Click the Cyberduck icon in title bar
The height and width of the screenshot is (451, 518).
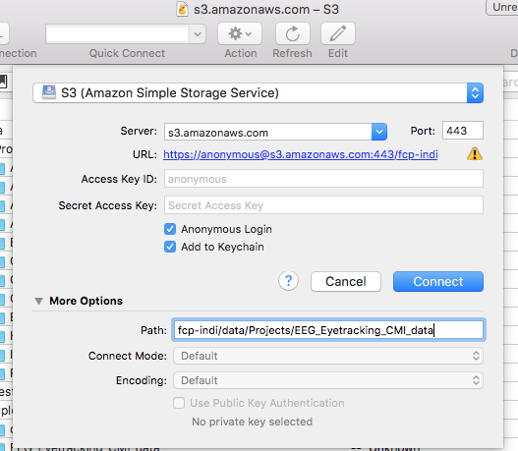pos(182,9)
